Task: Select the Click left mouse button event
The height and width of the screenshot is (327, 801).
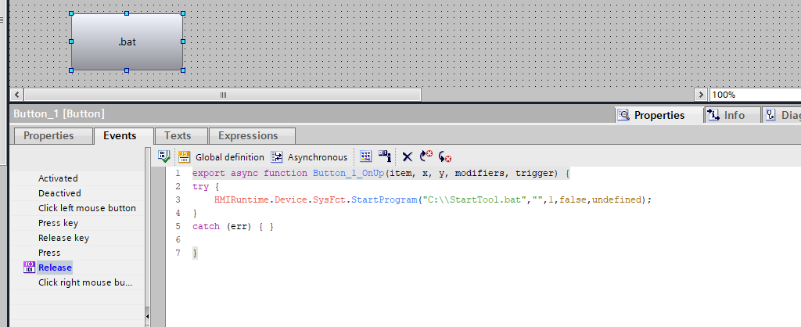Action: (x=87, y=208)
